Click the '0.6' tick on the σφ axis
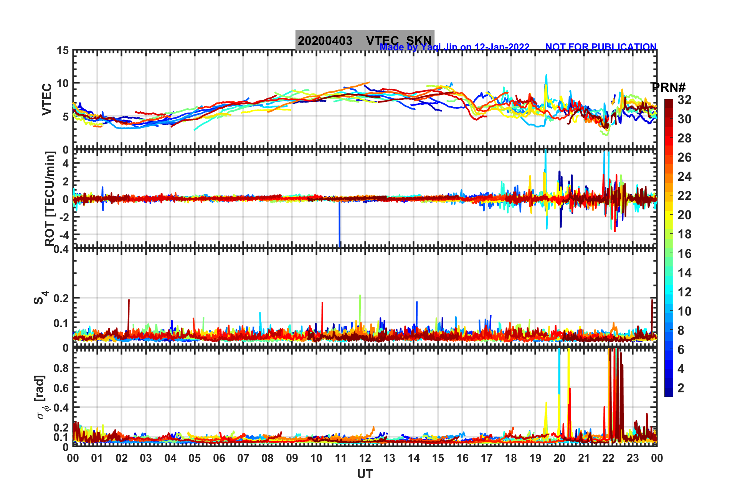Image resolution: width=730 pixels, height=496 pixels. point(61,388)
